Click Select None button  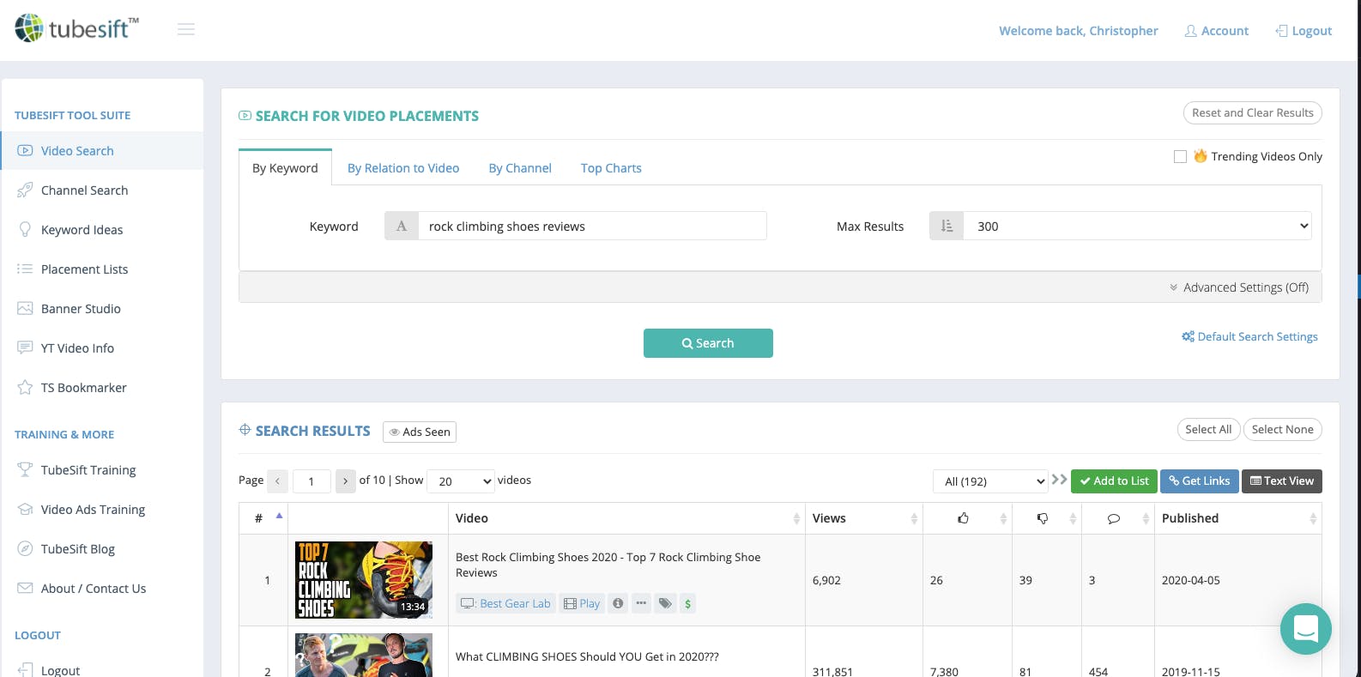click(x=1283, y=430)
